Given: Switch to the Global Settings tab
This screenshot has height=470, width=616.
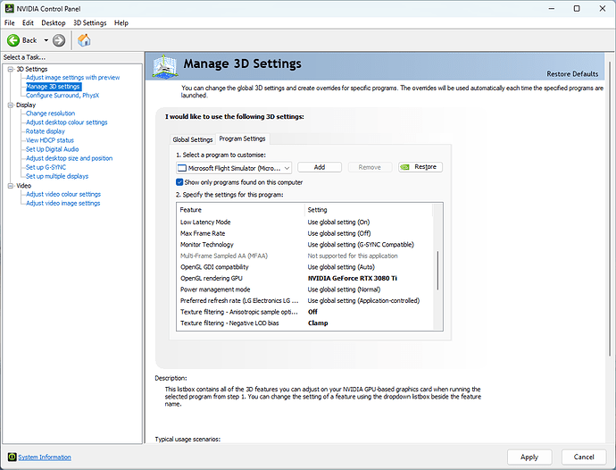Looking at the screenshot, I should pos(192,139).
